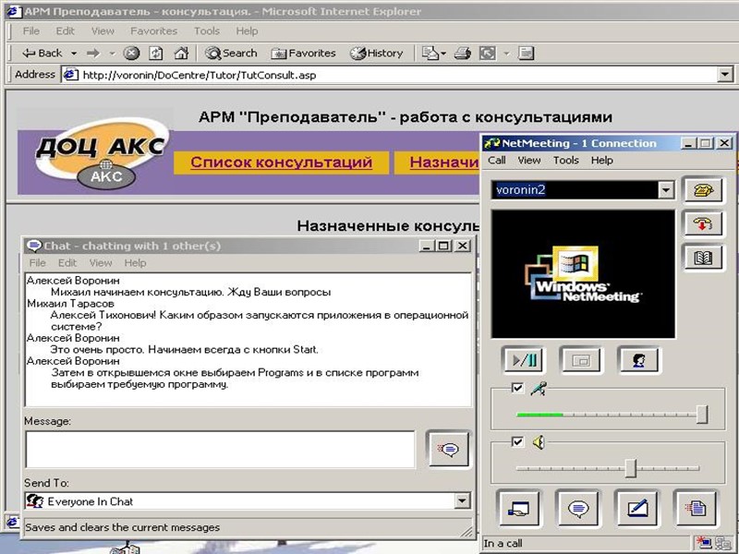The image size is (739, 554).
Task: Expand the Send To dropdown in Chat
Action: [x=463, y=500]
